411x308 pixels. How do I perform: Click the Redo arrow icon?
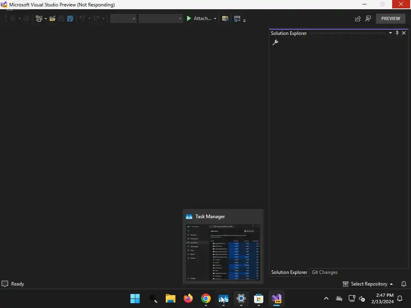pos(96,18)
